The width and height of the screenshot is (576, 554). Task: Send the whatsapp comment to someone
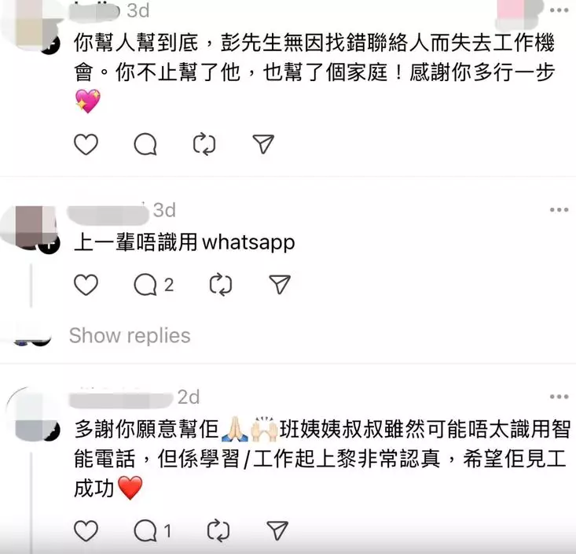coord(280,284)
